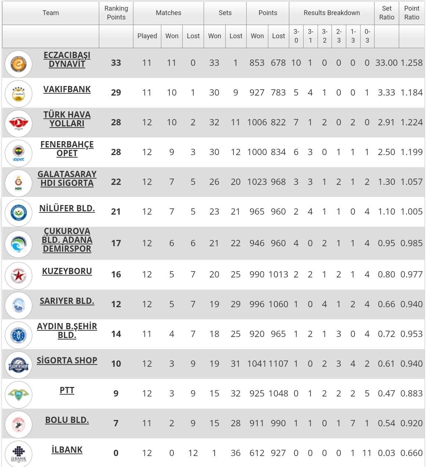Open the ECZACIBAŞI DYNAVİT team link
Screen dimensions: 426x467
point(67,60)
